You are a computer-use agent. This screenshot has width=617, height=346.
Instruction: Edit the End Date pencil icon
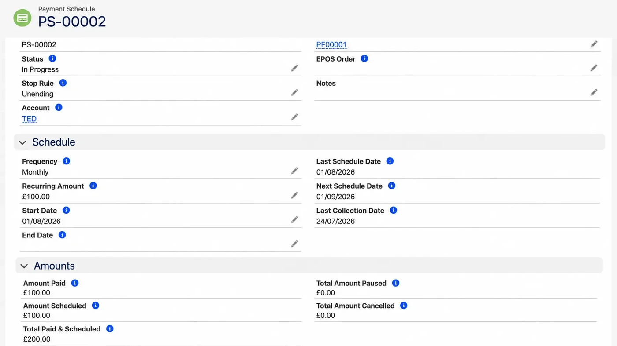(294, 244)
